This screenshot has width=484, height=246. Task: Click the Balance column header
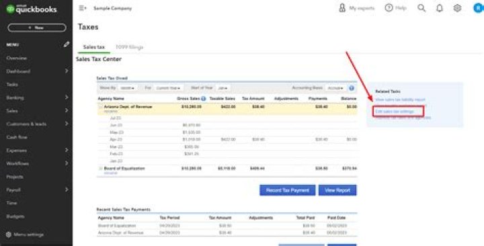coord(349,99)
